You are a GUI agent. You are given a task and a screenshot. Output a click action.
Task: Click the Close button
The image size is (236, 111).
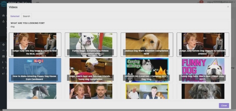click(x=224, y=105)
